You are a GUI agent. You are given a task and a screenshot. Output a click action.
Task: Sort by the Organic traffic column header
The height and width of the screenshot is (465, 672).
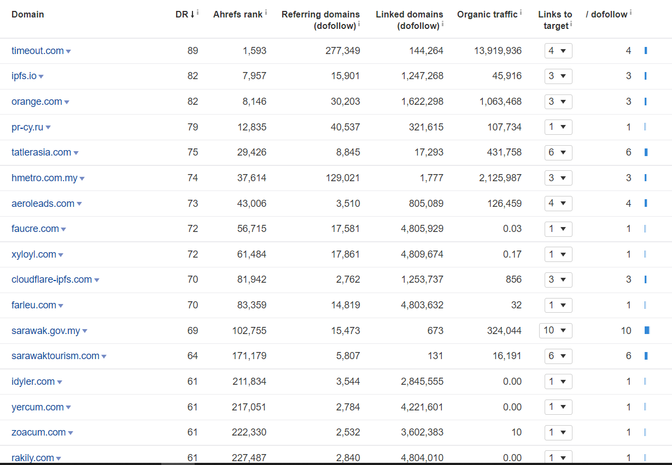(x=487, y=14)
